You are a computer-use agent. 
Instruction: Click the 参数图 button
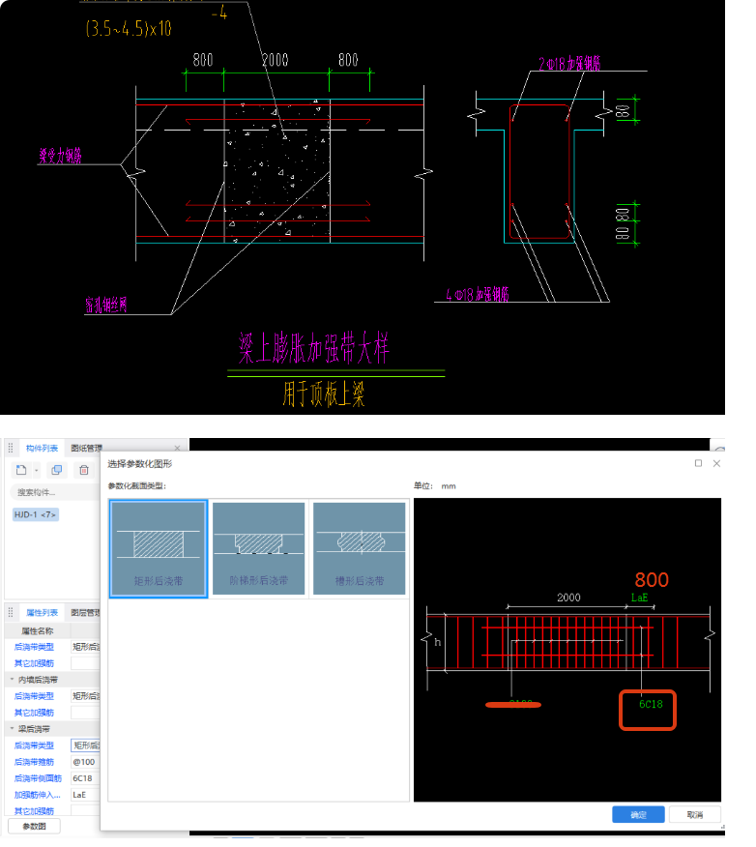click(x=34, y=826)
